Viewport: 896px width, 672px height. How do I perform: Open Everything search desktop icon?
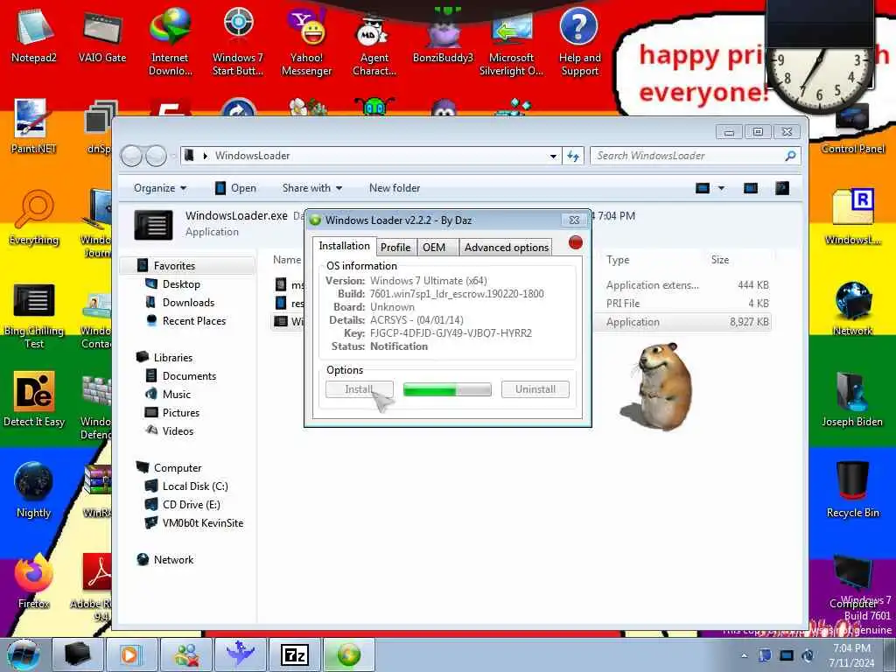[x=34, y=217]
